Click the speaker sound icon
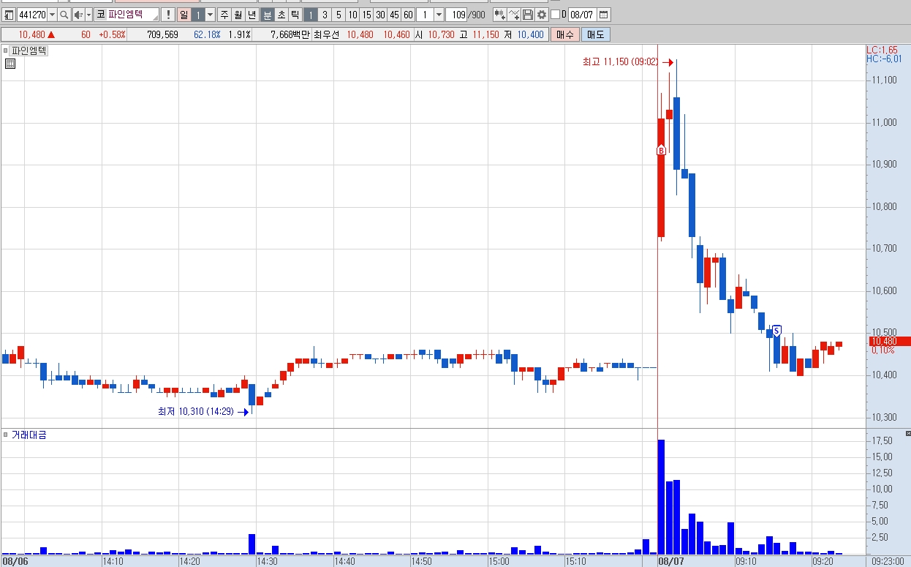Image resolution: width=911 pixels, height=567 pixels. pyautogui.click(x=78, y=15)
